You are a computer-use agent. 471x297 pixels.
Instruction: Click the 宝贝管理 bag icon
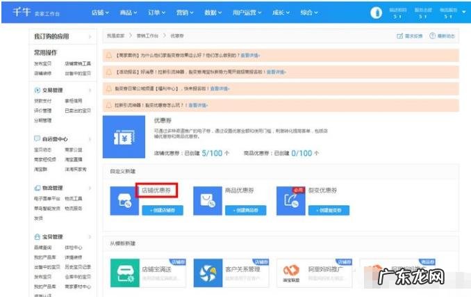38,236
